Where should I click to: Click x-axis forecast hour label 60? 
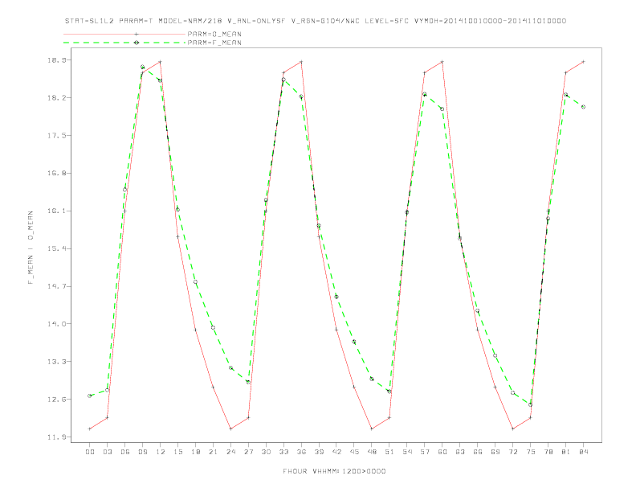[x=442, y=452]
